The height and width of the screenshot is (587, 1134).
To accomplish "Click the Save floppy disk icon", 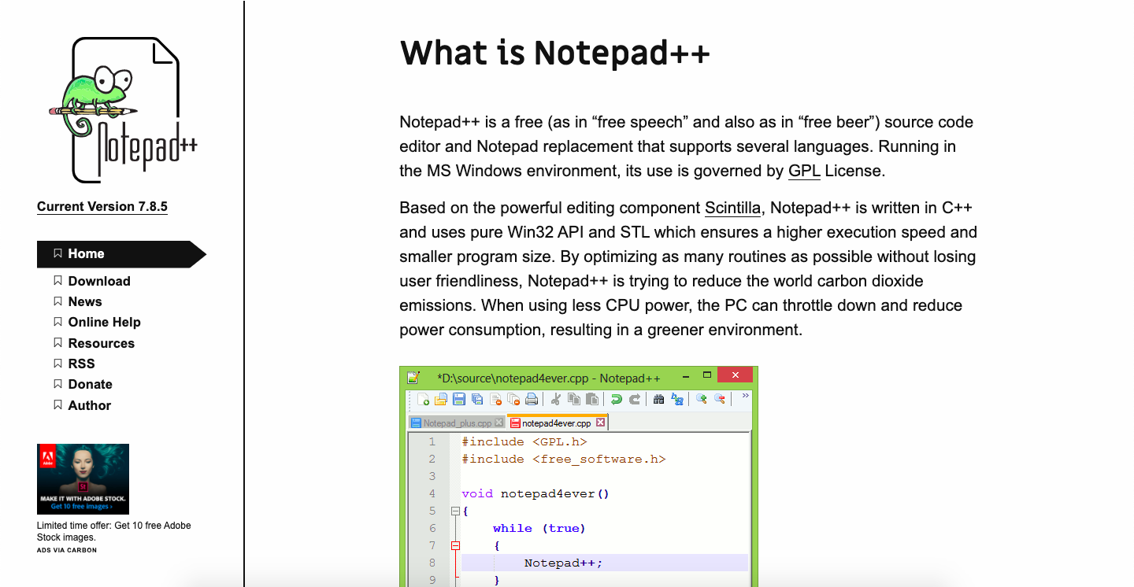I will point(459,399).
